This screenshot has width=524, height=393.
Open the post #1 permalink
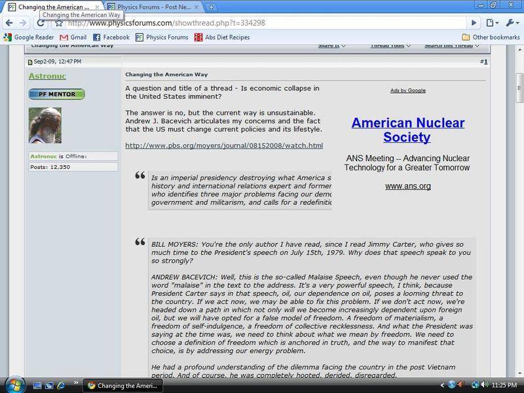(x=485, y=62)
